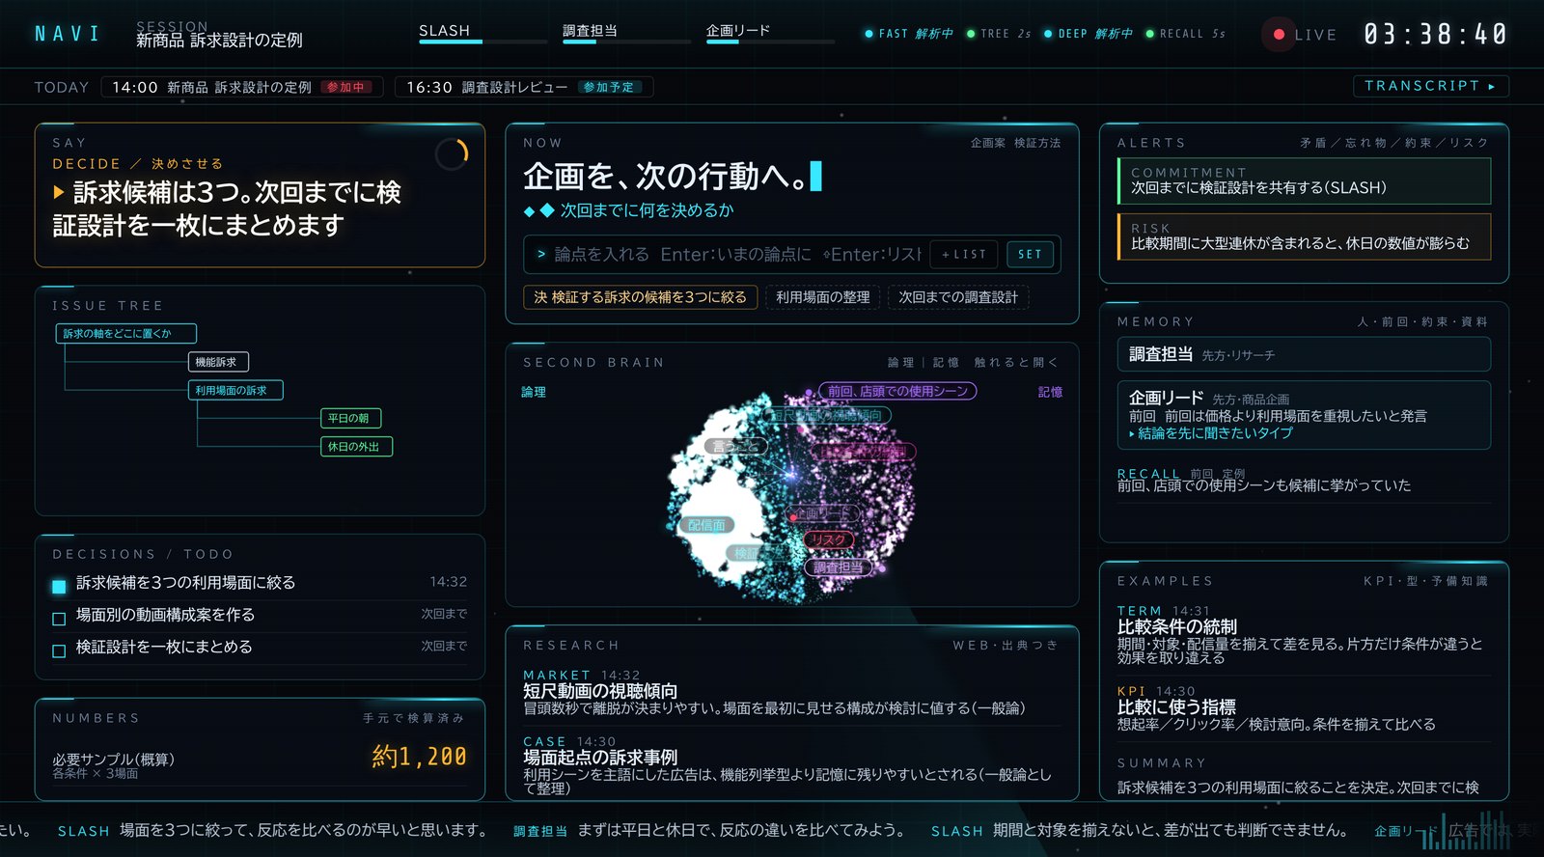1544x857 pixels.
Task: Click the SLASH speaker progress bar
Action: pyautogui.click(x=482, y=42)
